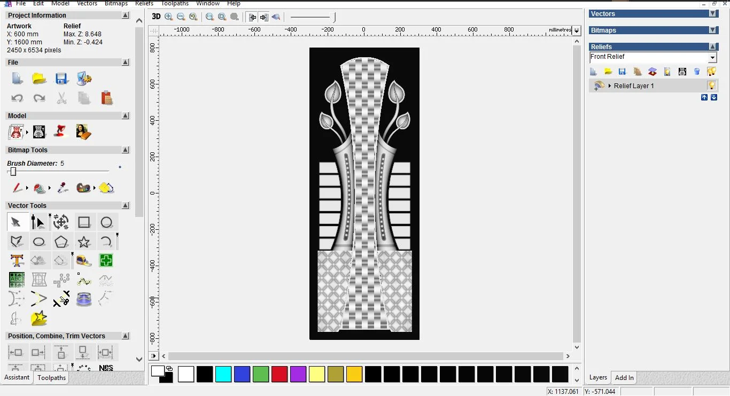Image resolution: width=730 pixels, height=396 pixels.
Task: Pick the Create Rectangle vector tool
Action: [84, 222]
